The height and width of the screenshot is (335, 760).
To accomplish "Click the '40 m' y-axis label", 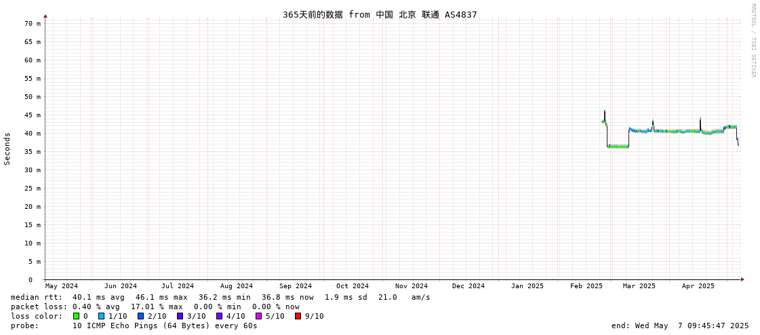I will click(33, 134).
